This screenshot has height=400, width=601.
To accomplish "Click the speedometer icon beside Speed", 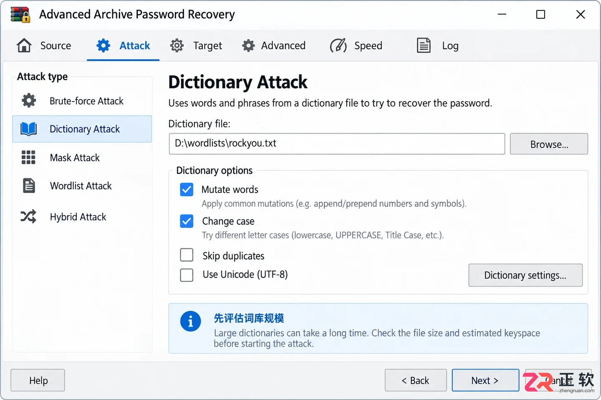I will pyautogui.click(x=338, y=45).
